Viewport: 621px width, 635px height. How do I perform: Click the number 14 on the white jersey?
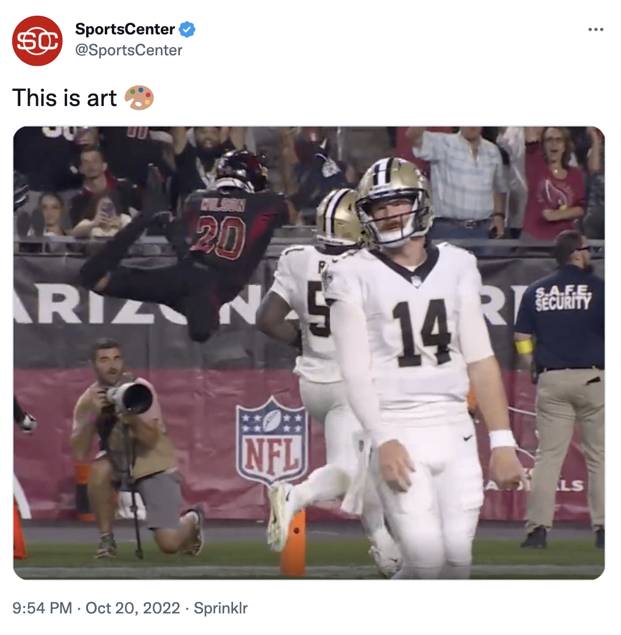click(421, 333)
